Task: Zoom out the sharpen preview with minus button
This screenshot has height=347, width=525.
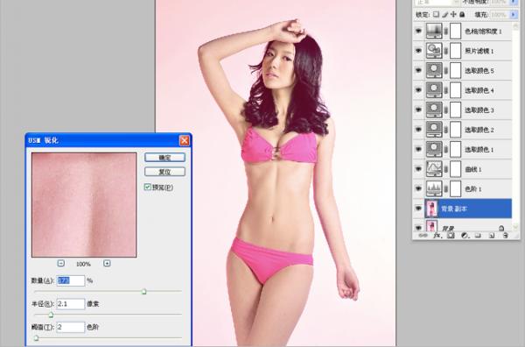Action: 61,263
